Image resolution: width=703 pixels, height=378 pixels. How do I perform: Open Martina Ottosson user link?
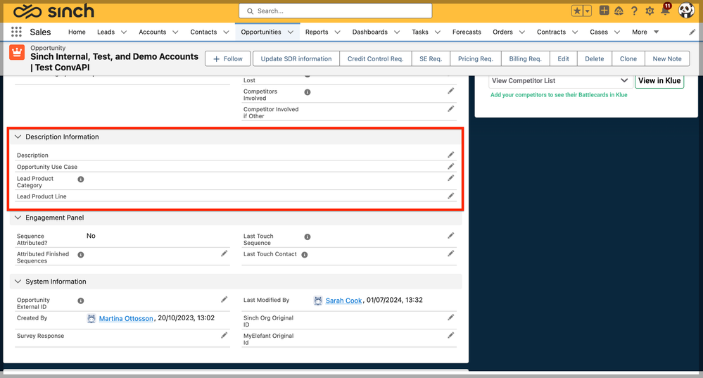pos(126,318)
